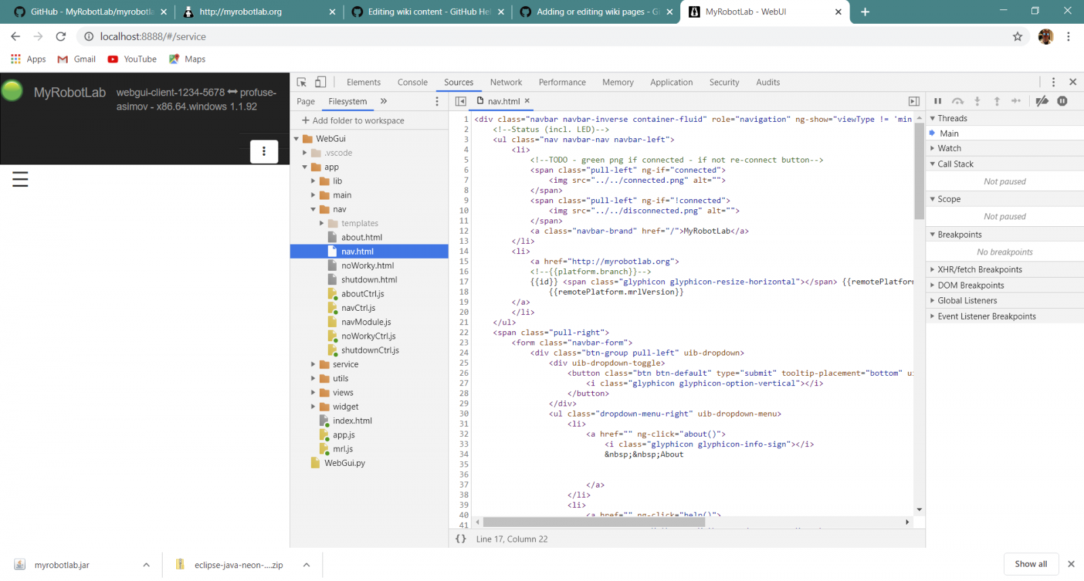
Task: Collapse the Threads section
Action: (x=932, y=119)
